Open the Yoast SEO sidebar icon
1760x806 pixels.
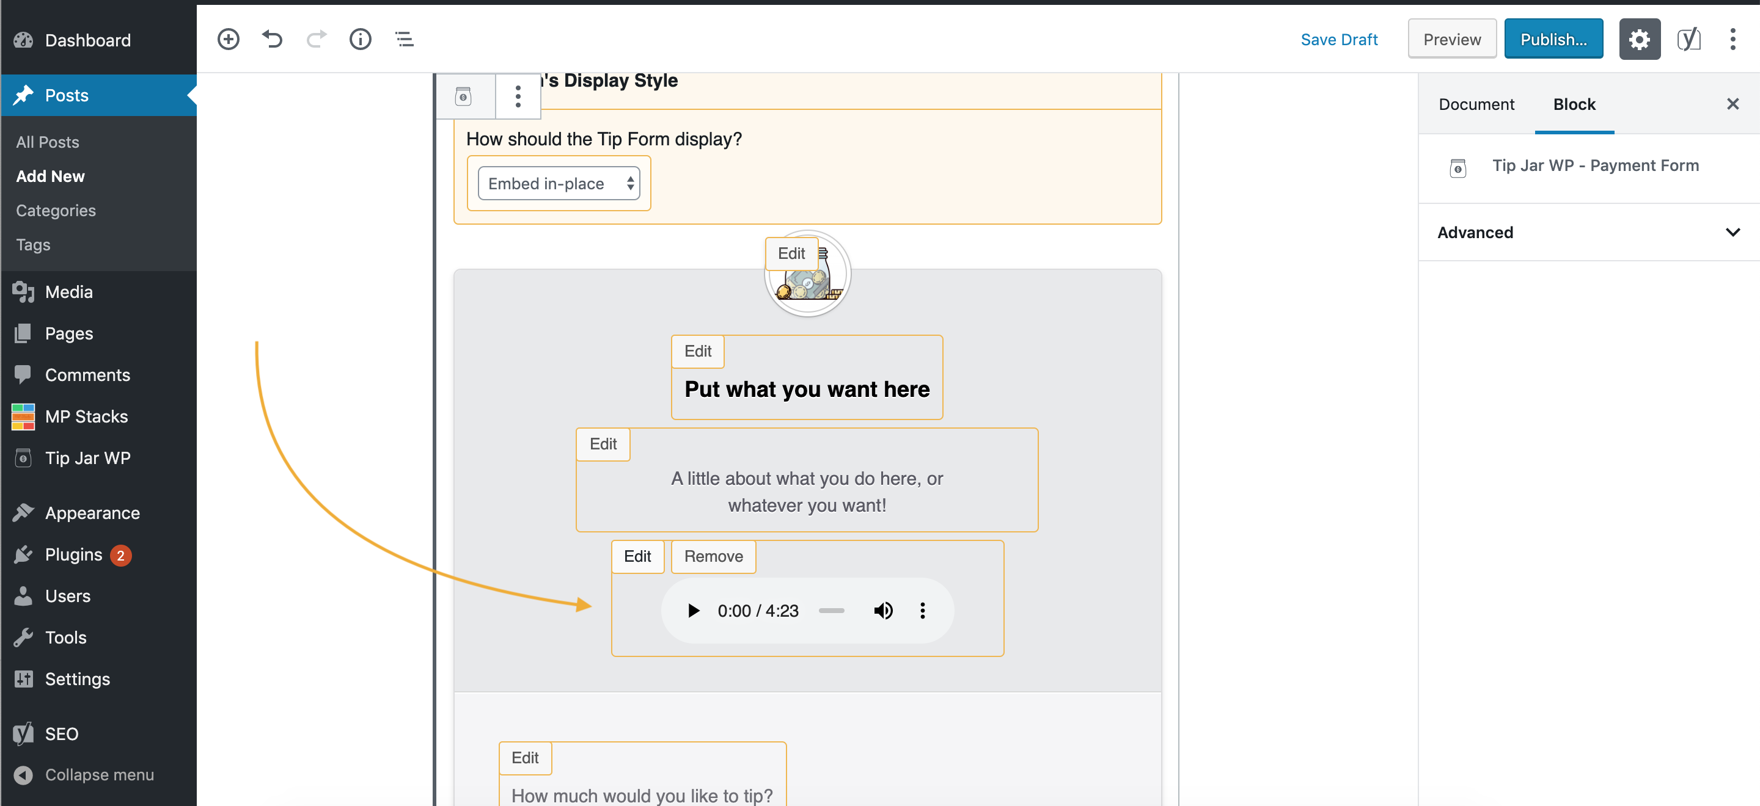point(1689,39)
